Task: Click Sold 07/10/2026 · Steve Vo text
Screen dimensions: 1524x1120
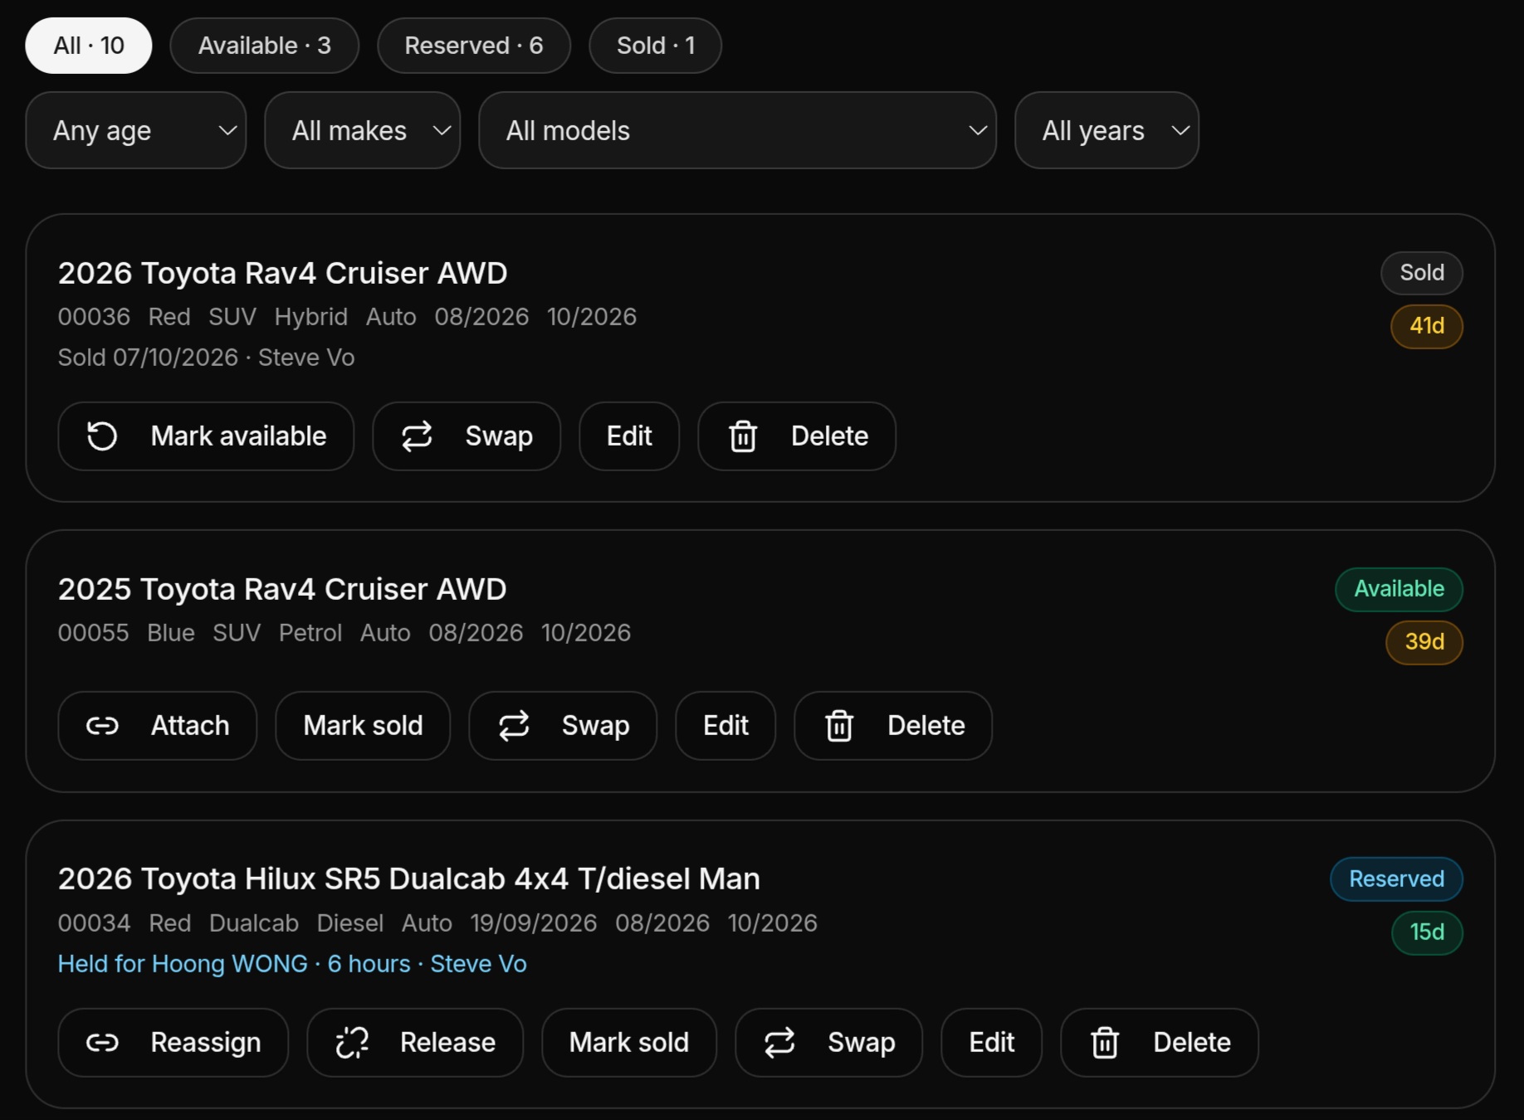Action: [x=207, y=358]
